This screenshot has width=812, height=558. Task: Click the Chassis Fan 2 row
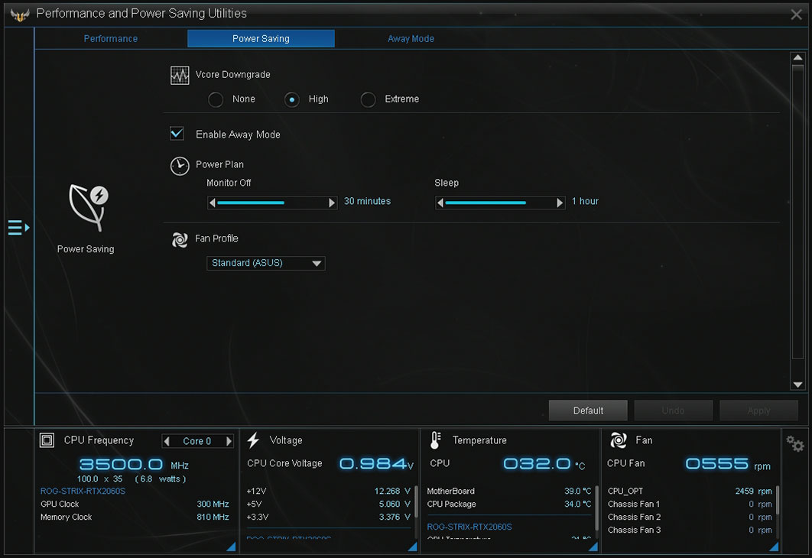coord(690,517)
